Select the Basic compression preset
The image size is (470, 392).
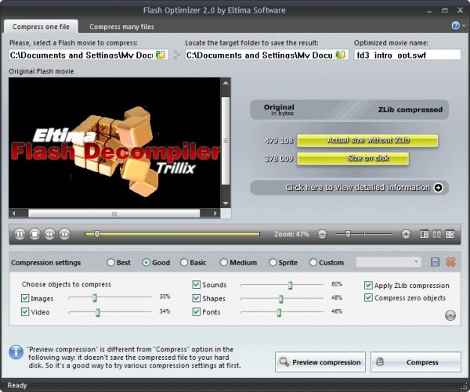click(184, 262)
